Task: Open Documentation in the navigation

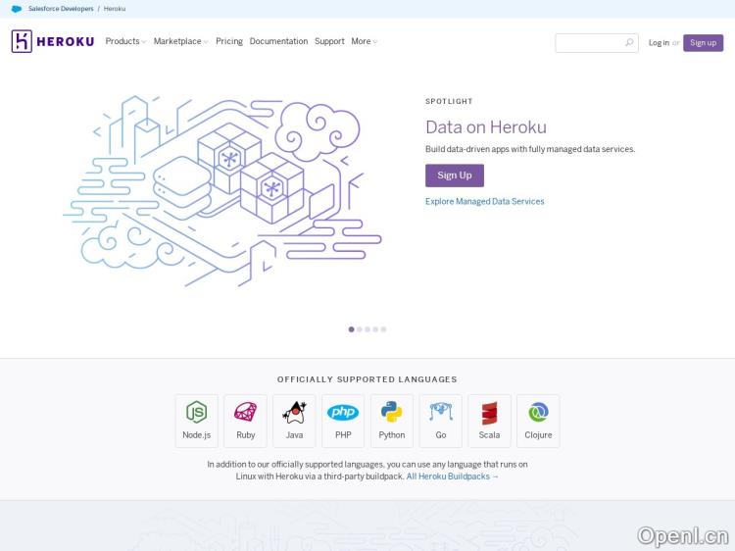Action: pyautogui.click(x=278, y=41)
